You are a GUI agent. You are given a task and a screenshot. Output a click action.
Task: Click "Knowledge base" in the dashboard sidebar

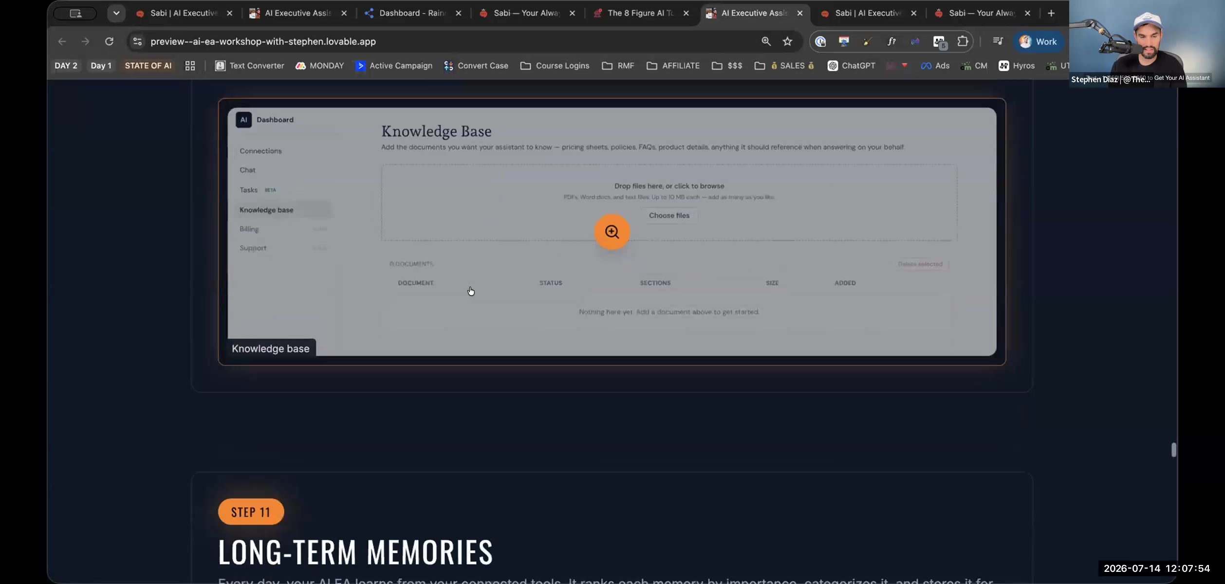266,210
